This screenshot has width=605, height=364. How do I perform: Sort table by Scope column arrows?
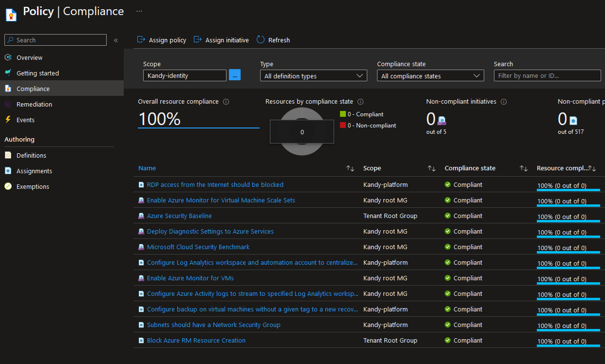click(432, 168)
